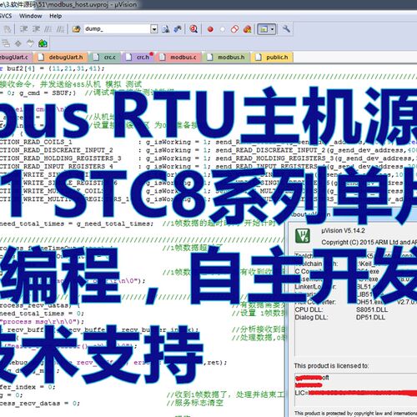Click the batch build layers icon
The image size is (417, 417).
(6, 43)
